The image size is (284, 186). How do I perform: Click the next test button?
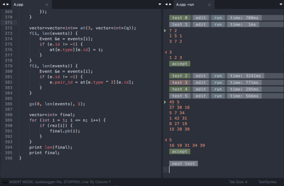[x=183, y=163]
